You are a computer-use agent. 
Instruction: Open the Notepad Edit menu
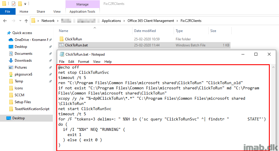click(x=71, y=62)
